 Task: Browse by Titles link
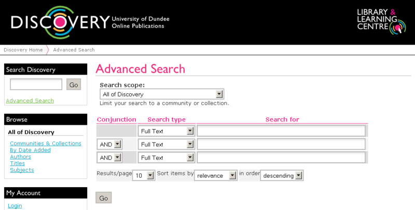click(17, 163)
